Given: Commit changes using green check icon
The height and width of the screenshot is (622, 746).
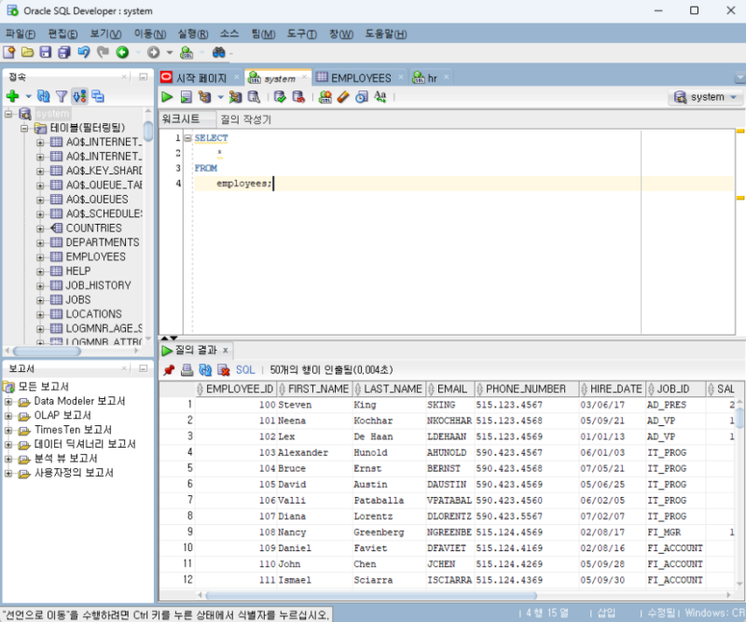Looking at the screenshot, I should click(280, 97).
